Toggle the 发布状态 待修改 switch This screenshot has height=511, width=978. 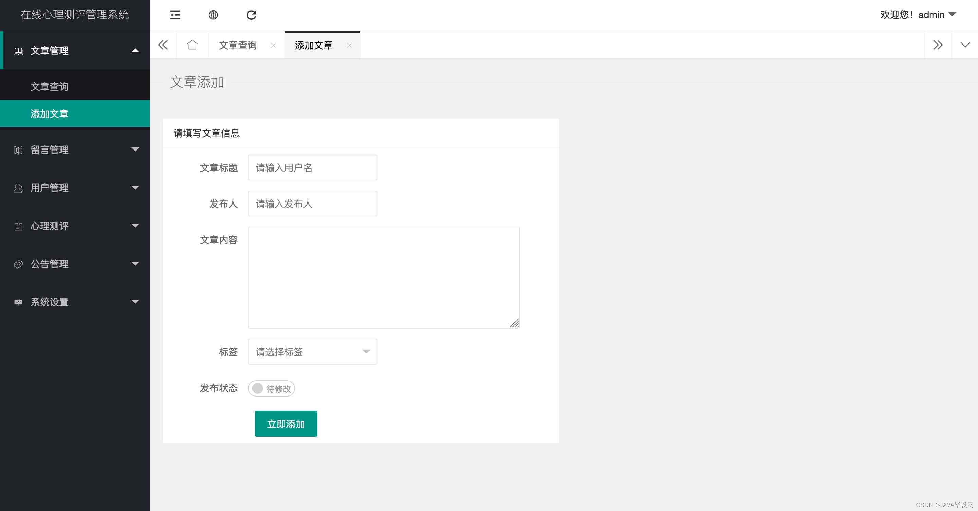click(271, 388)
